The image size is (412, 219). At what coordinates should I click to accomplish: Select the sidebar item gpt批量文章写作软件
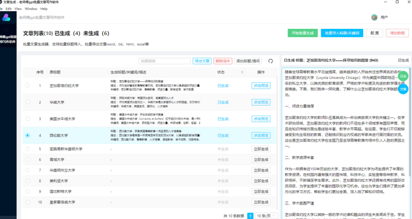click(x=8, y=39)
